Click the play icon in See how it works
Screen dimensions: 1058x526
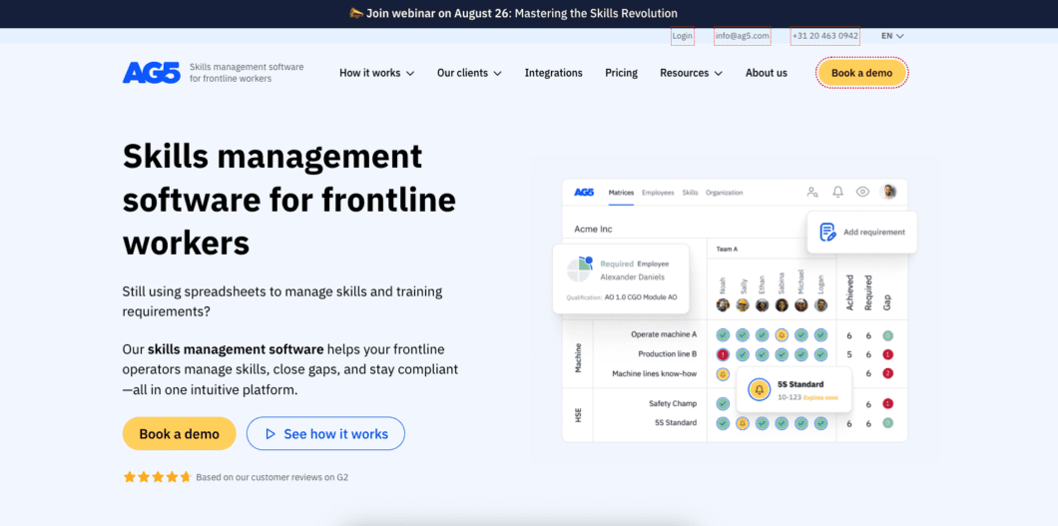point(267,434)
